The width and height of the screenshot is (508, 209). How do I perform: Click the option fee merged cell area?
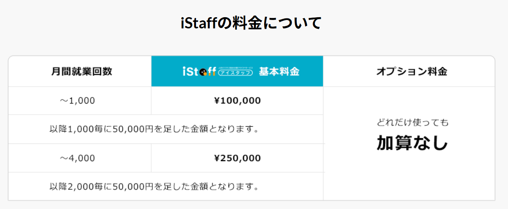[x=409, y=143]
